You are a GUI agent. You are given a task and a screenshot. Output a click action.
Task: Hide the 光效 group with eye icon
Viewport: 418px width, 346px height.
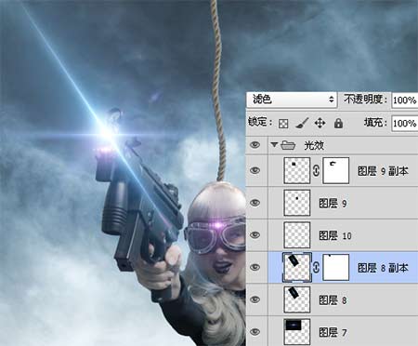click(255, 145)
